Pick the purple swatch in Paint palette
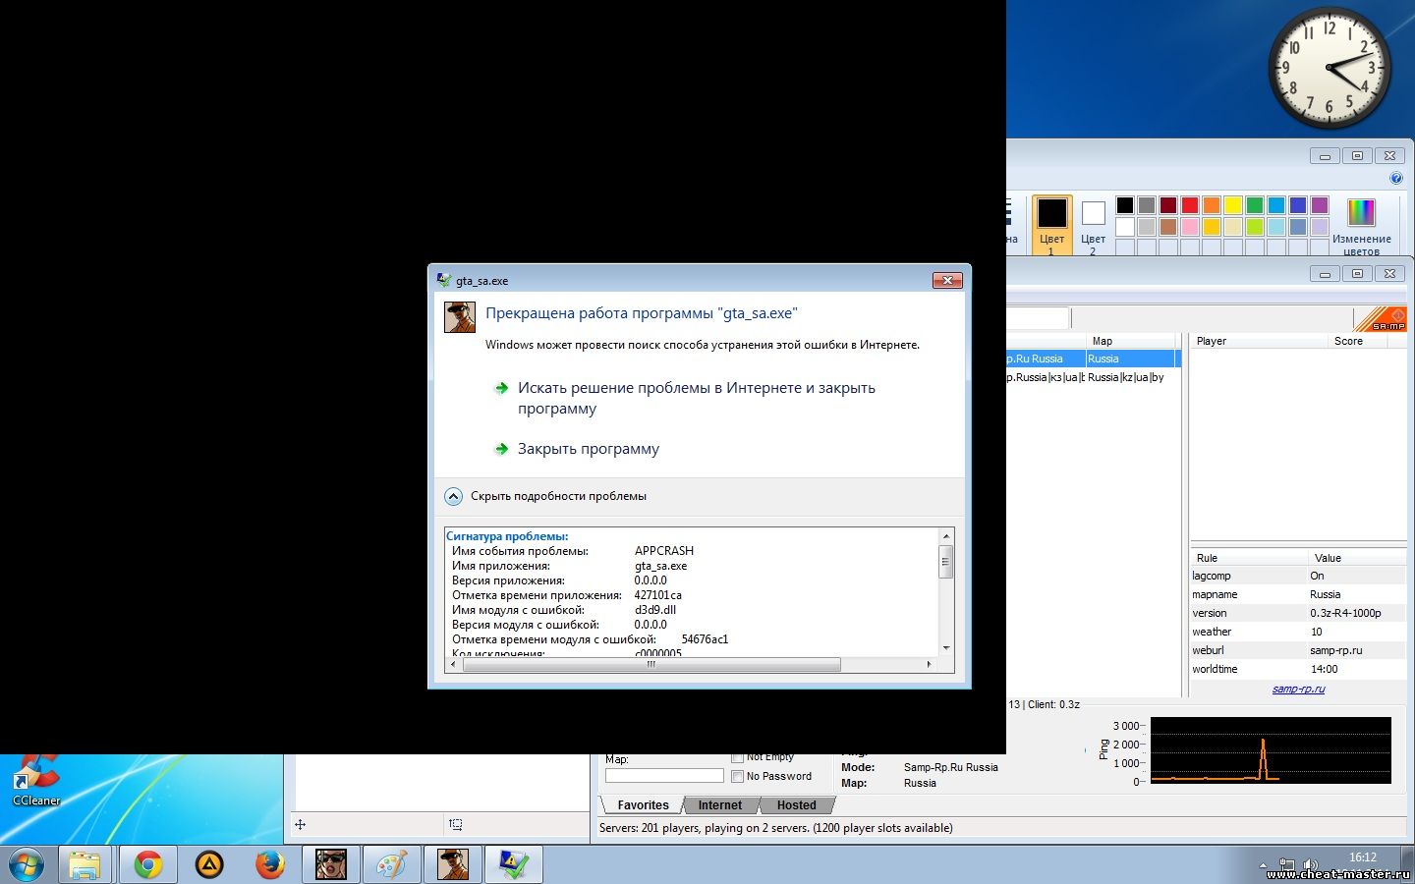This screenshot has width=1415, height=884. [x=1320, y=205]
